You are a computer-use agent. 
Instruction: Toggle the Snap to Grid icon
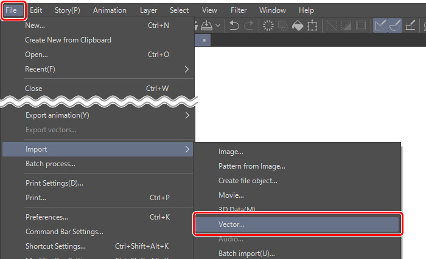click(x=411, y=25)
